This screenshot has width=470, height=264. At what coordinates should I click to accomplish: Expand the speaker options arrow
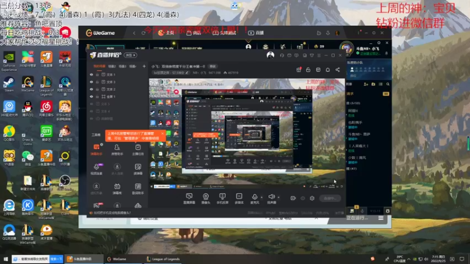278,197
